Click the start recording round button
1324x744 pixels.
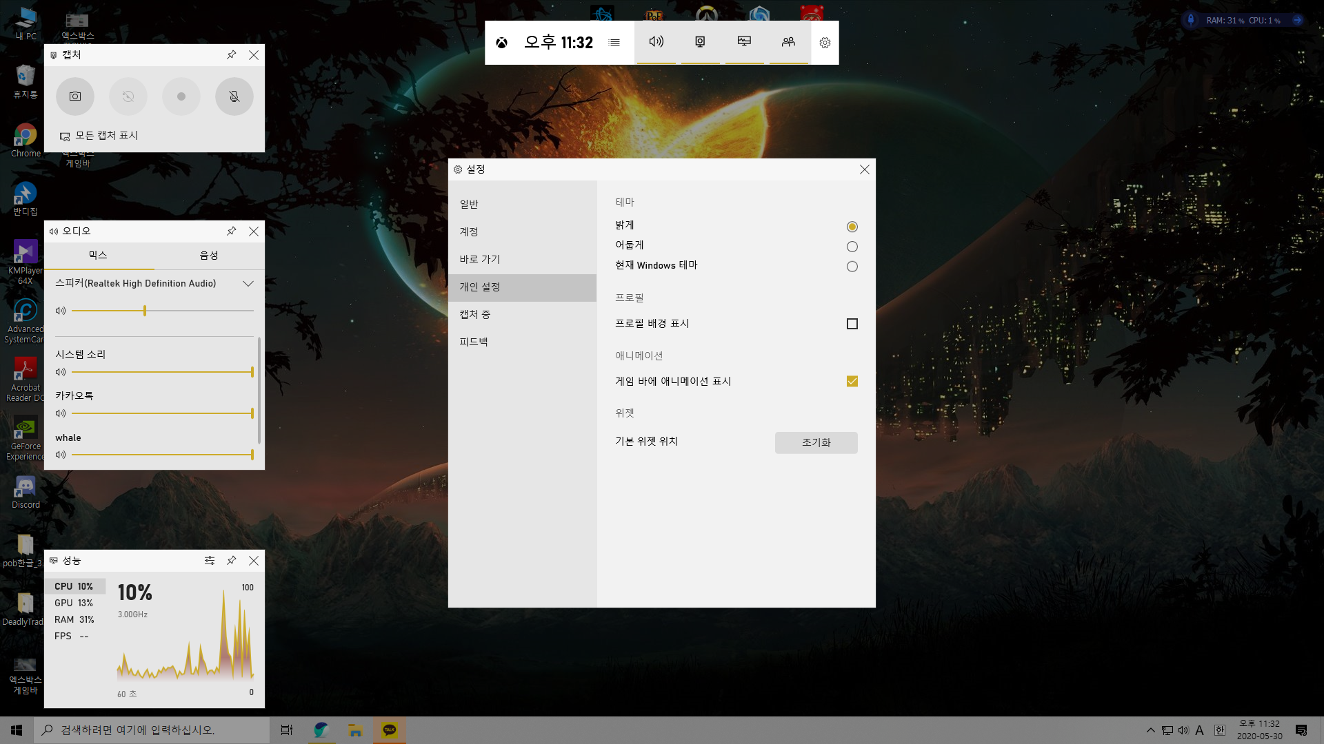point(181,96)
